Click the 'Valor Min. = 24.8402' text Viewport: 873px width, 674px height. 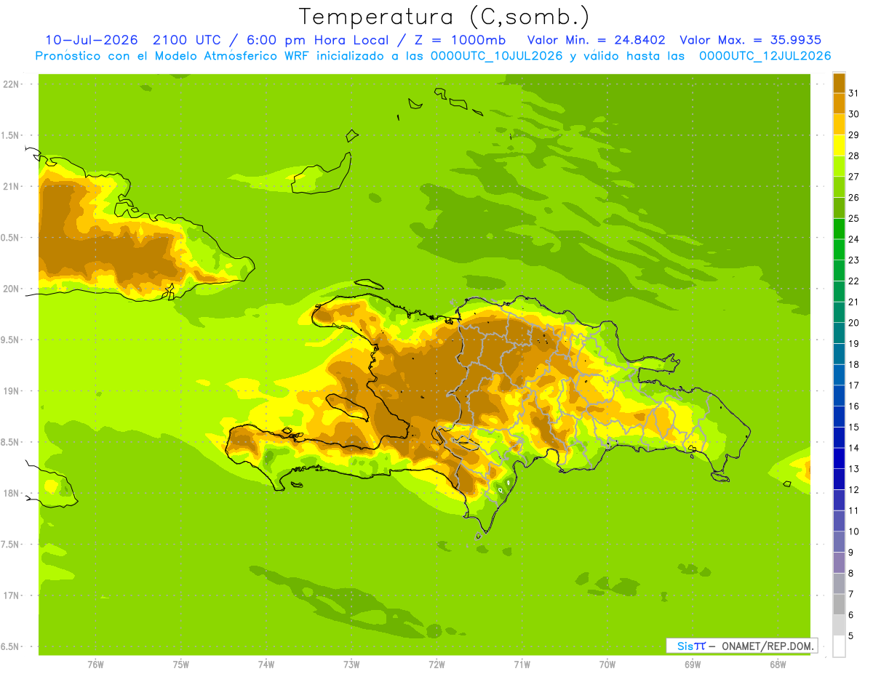pos(597,40)
